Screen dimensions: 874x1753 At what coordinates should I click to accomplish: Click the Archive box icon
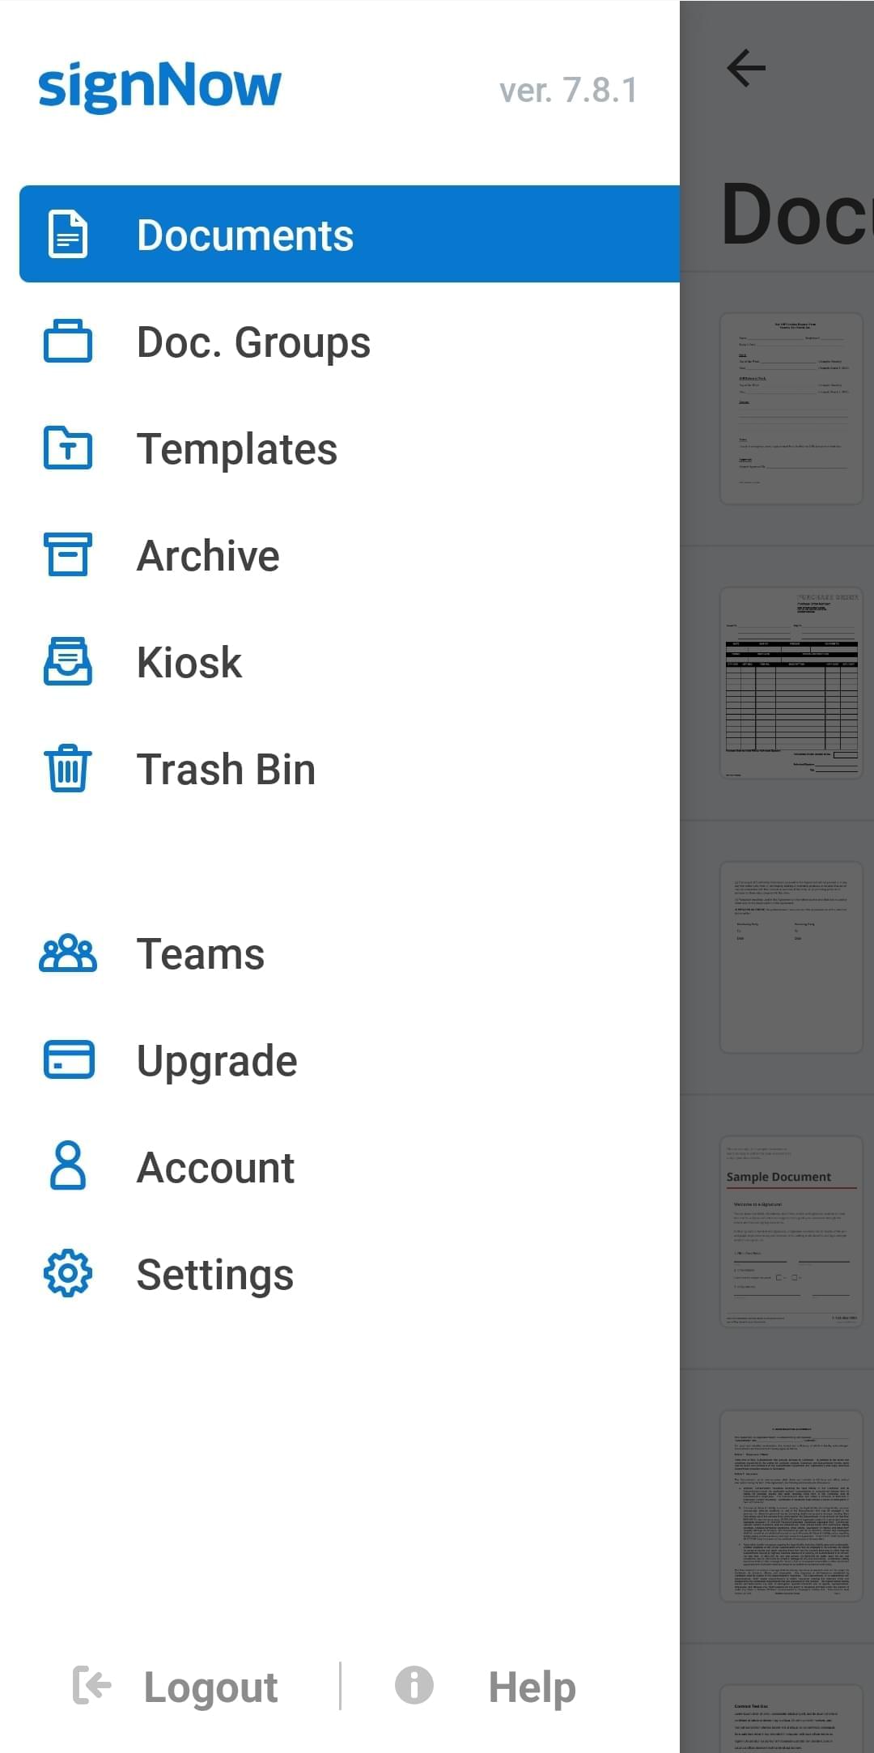(68, 555)
